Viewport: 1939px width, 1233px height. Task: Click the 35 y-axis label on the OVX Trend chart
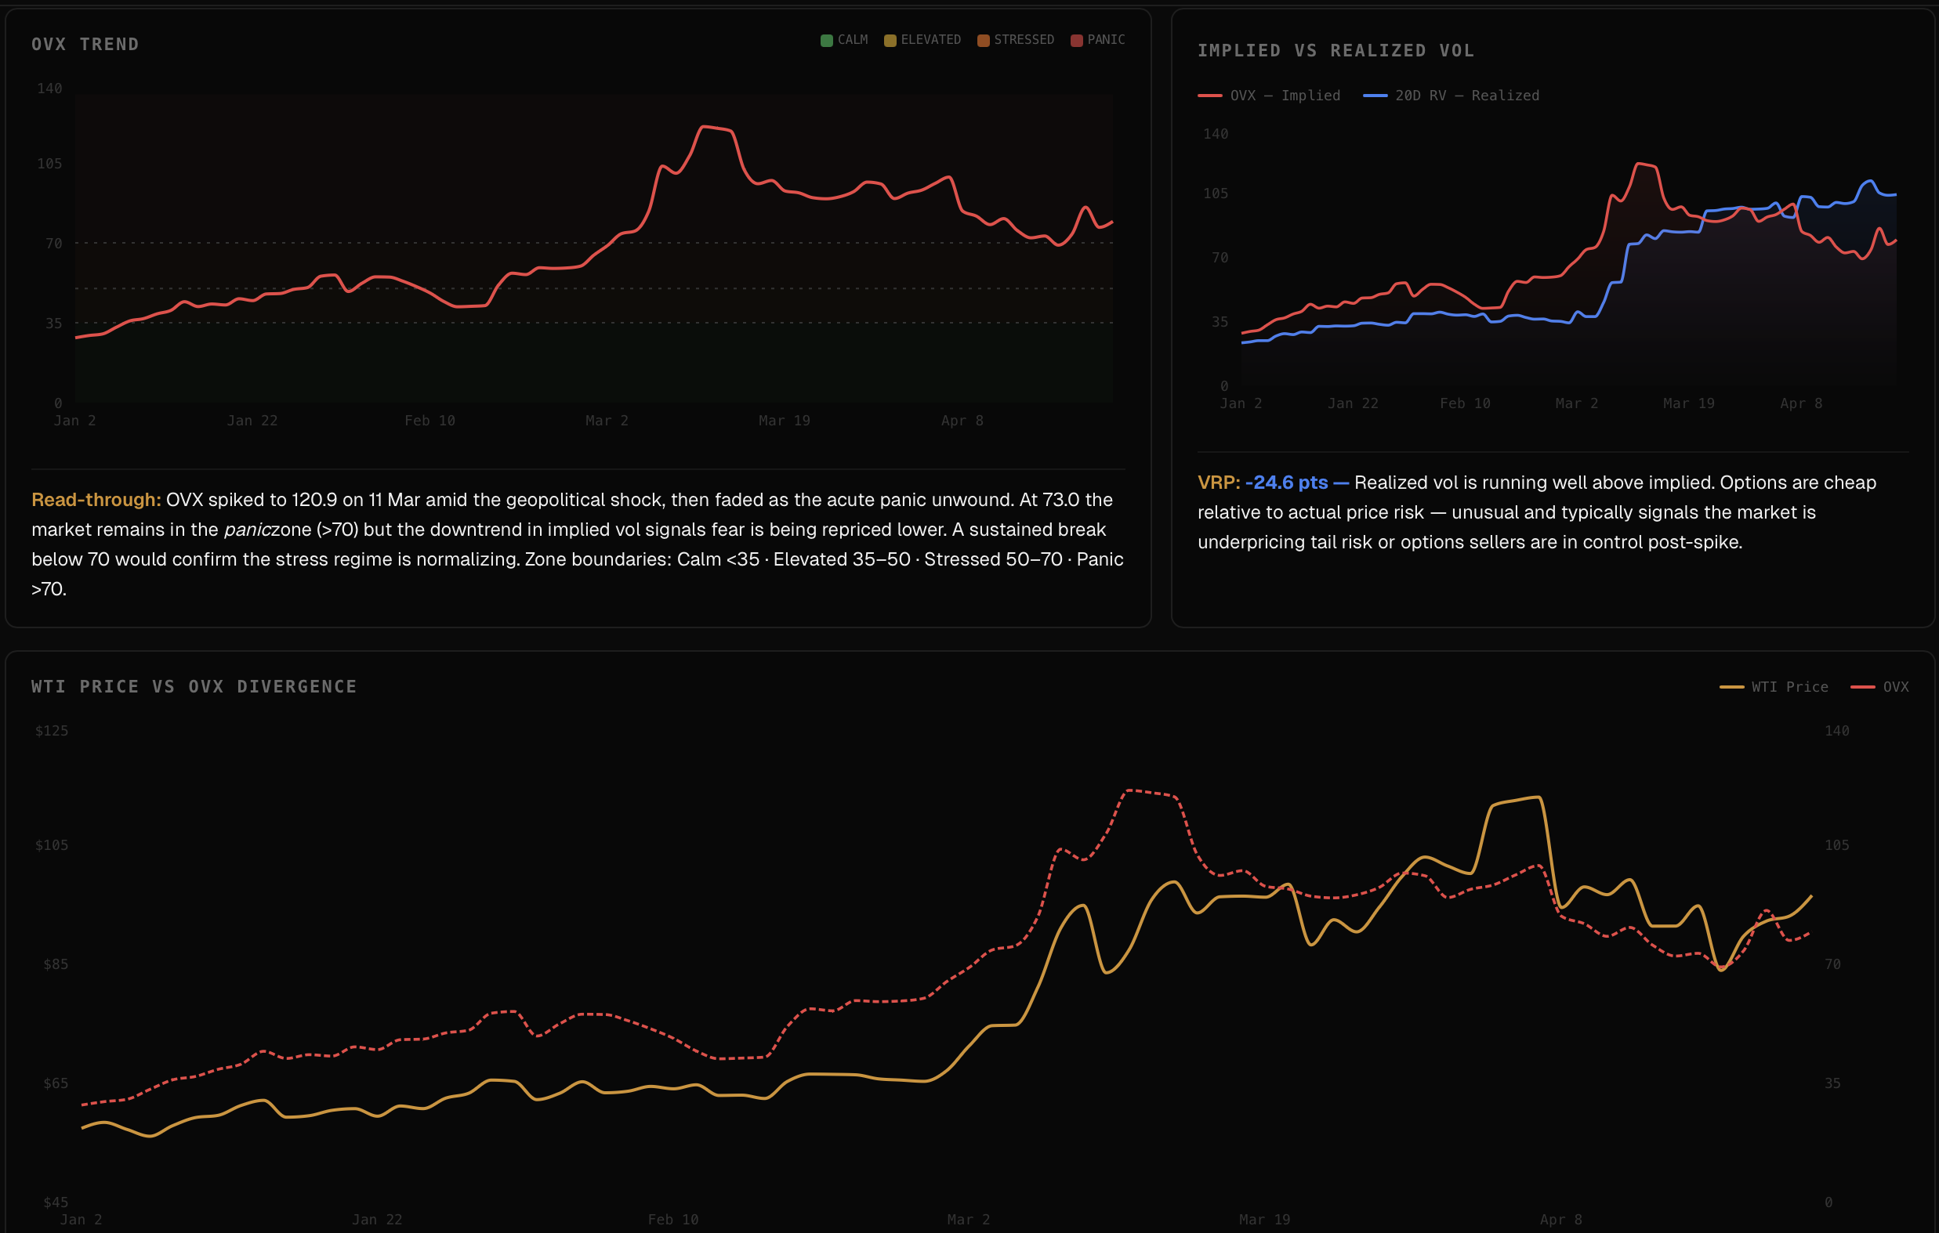pyautogui.click(x=54, y=324)
